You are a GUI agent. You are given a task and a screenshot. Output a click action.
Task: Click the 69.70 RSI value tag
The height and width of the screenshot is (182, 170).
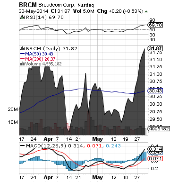click(x=155, y=25)
